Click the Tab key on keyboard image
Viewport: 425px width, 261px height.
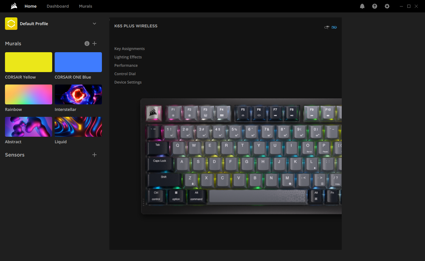click(158, 149)
